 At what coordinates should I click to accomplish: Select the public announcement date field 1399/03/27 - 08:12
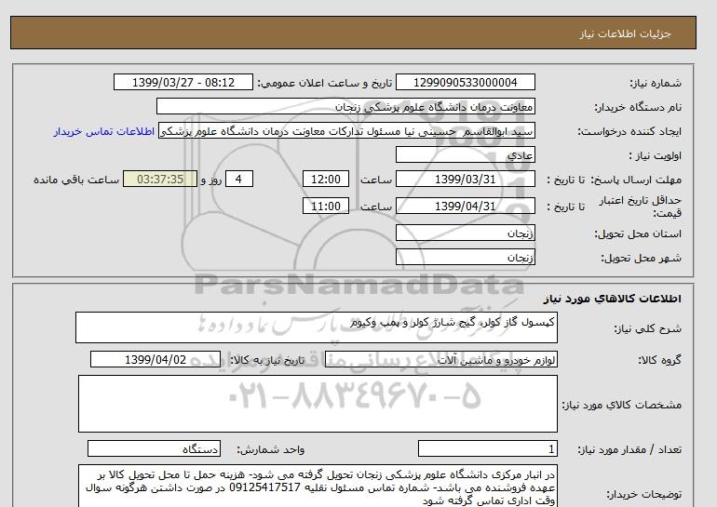[183, 82]
